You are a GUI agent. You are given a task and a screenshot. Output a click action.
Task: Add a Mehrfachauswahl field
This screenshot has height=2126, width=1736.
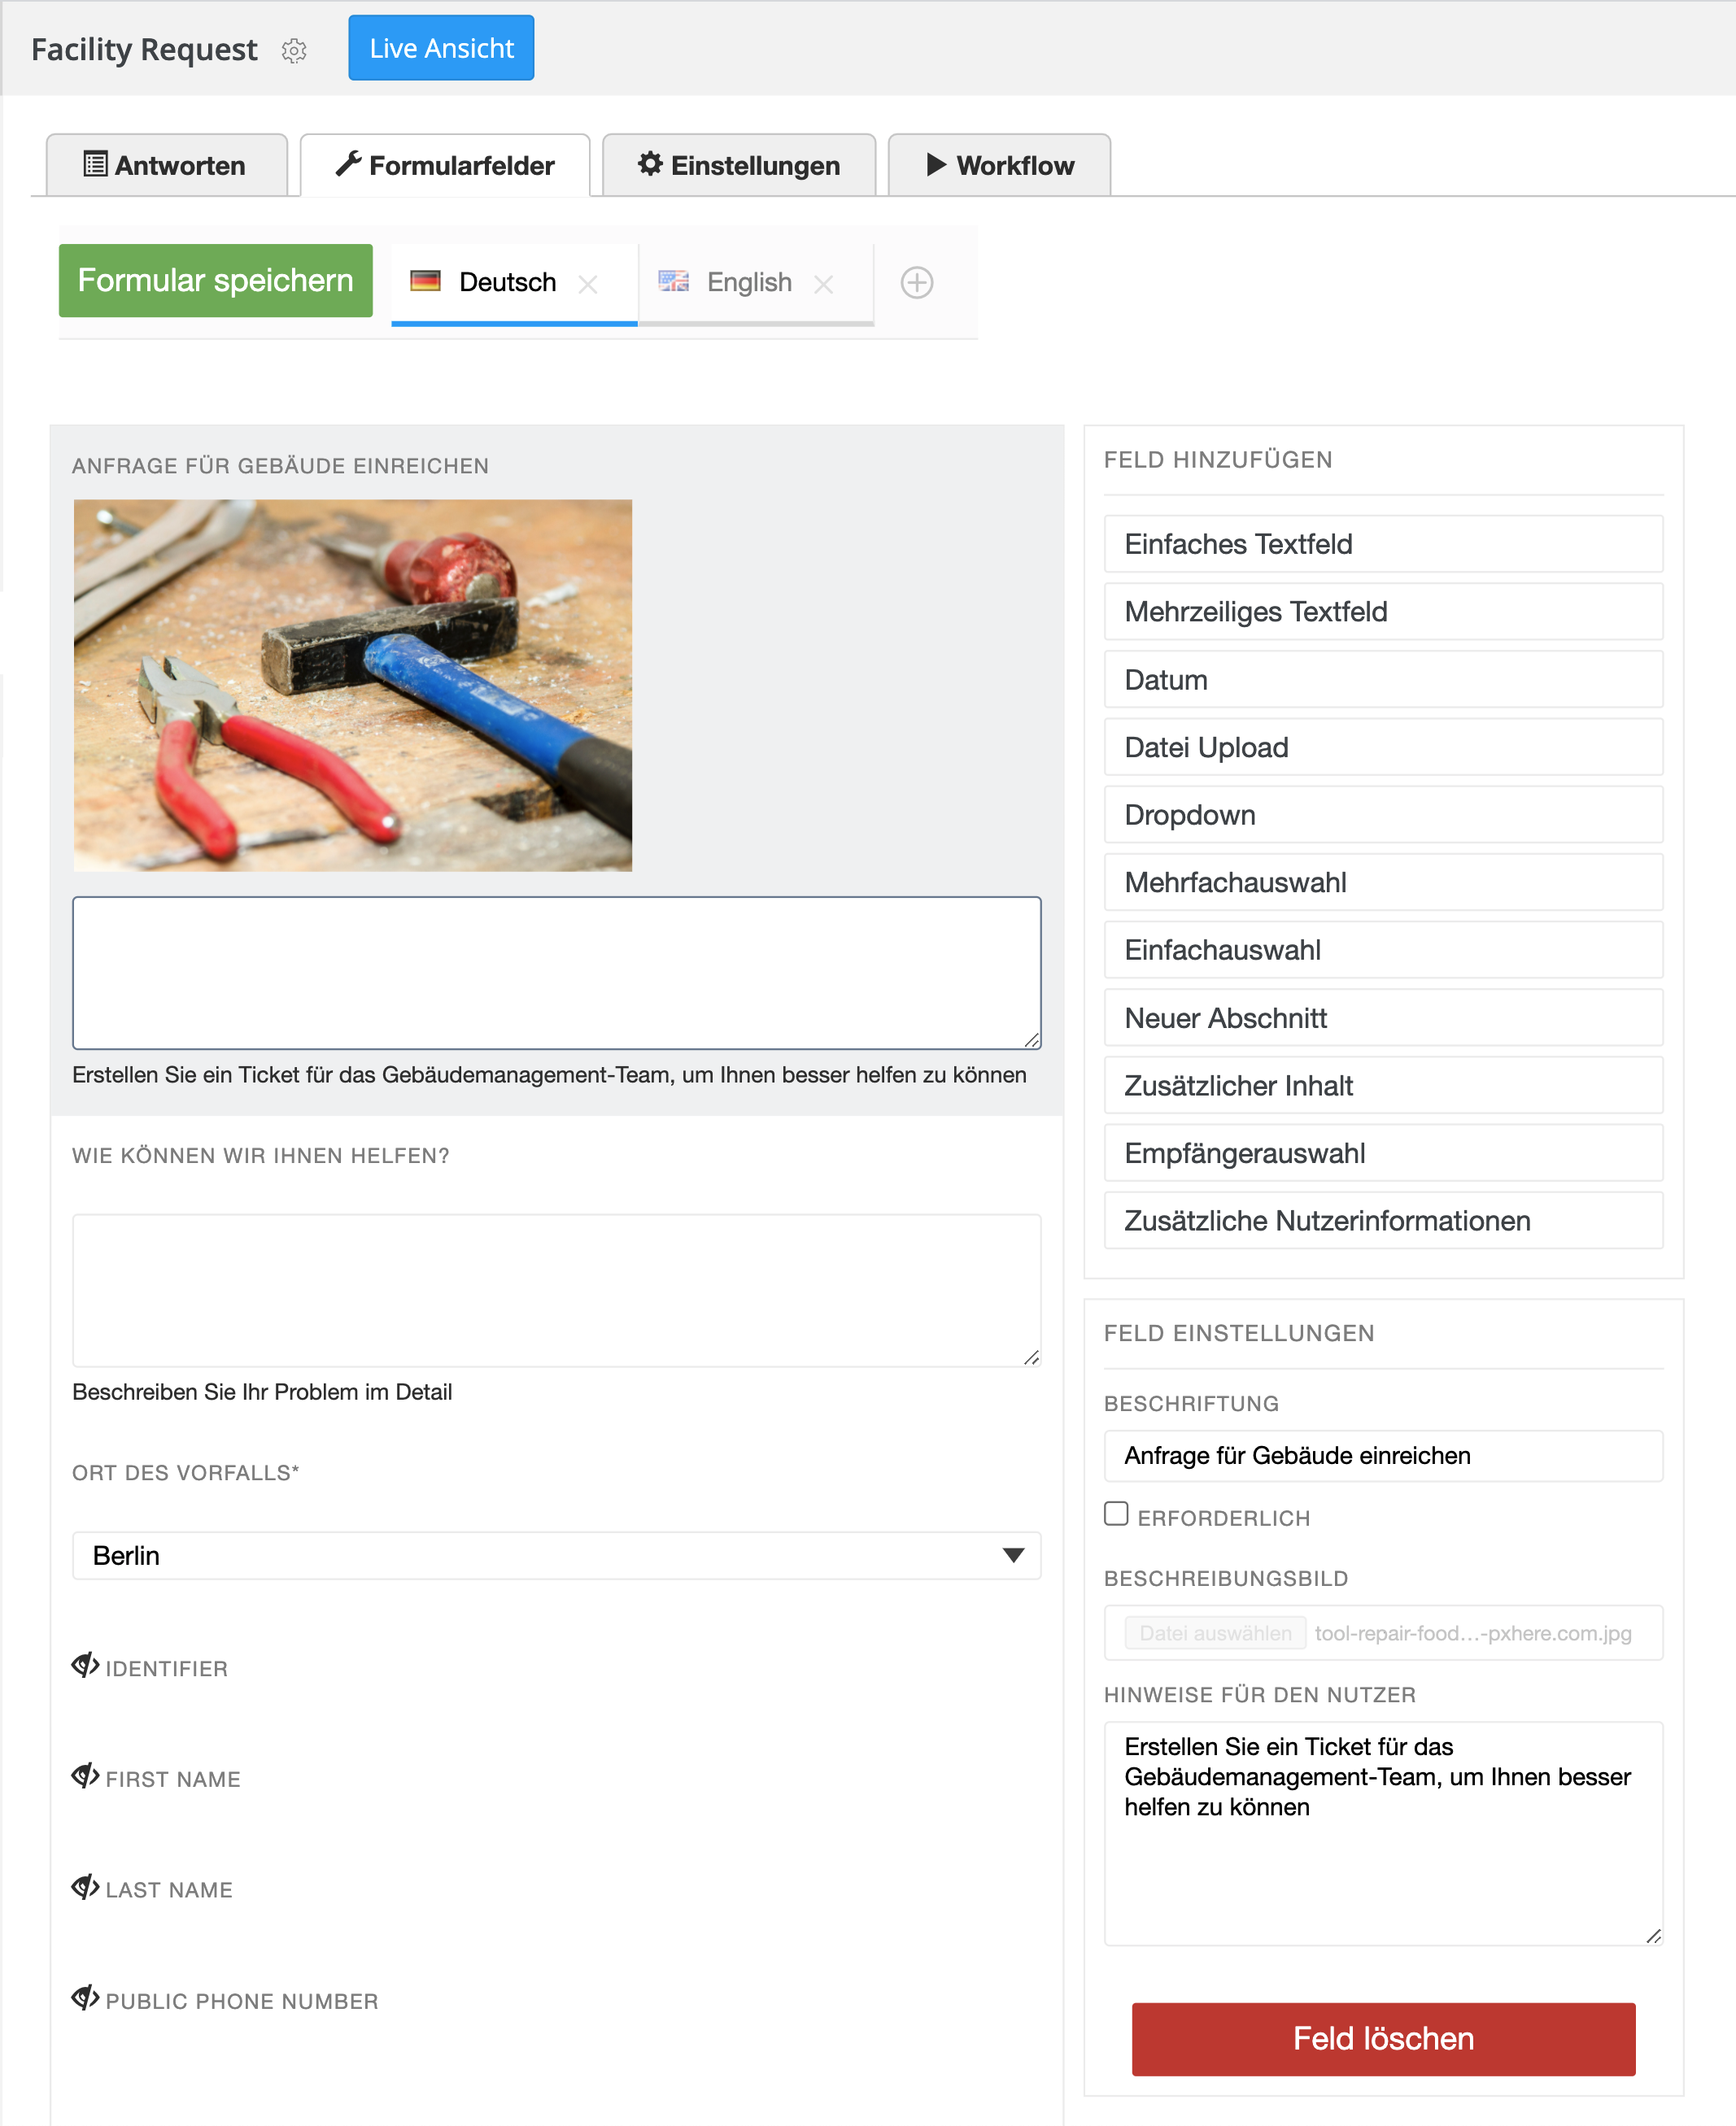click(x=1384, y=882)
